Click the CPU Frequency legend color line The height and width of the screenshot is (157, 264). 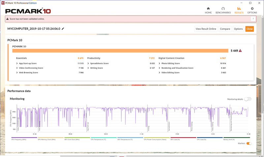pyautogui.click(x=24, y=137)
